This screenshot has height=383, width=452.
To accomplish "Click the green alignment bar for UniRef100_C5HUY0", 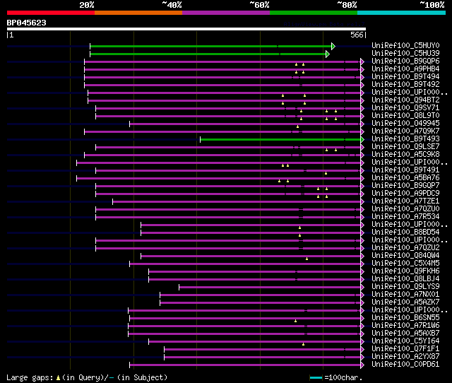I will pyautogui.click(x=210, y=46).
